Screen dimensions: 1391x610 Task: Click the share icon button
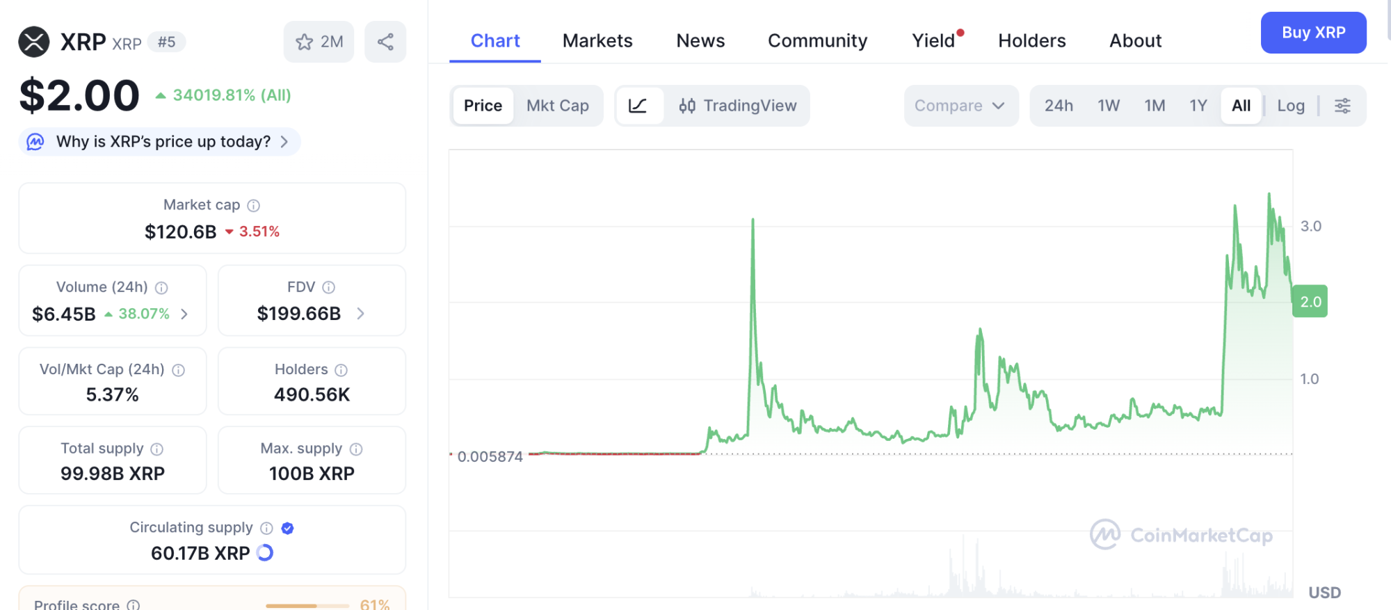pyautogui.click(x=385, y=42)
